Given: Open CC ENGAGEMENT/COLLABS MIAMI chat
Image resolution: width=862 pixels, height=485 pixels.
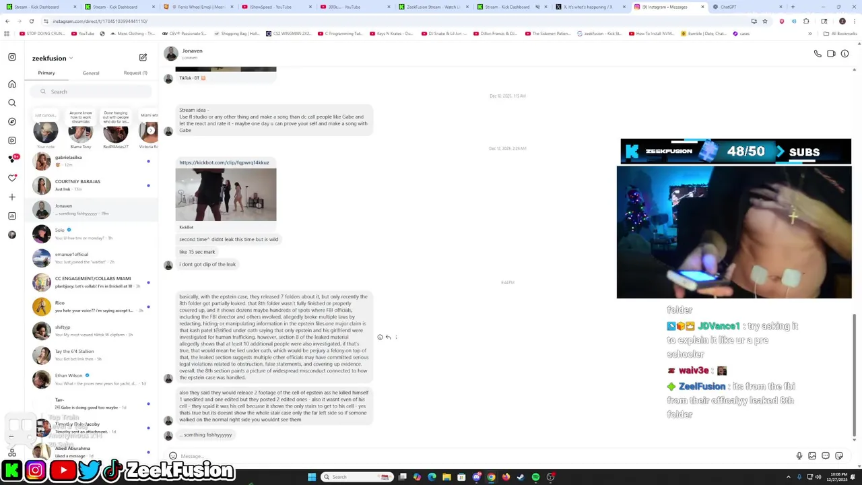Looking at the screenshot, I should tap(92, 282).
